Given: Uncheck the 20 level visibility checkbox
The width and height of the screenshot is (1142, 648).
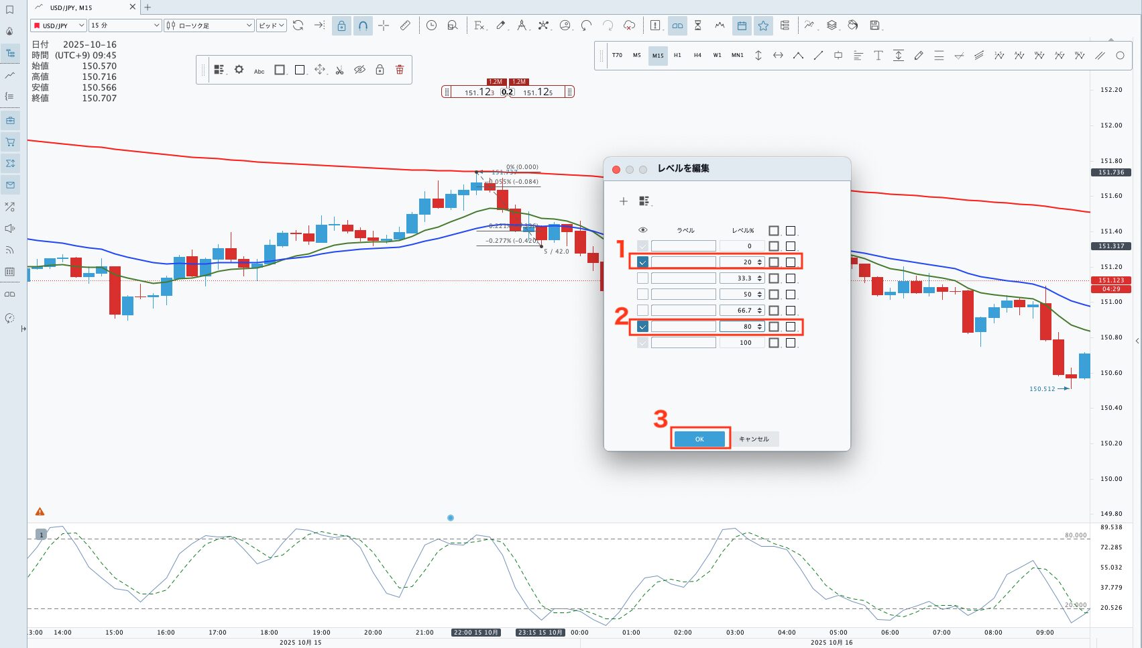Looking at the screenshot, I should pyautogui.click(x=642, y=262).
